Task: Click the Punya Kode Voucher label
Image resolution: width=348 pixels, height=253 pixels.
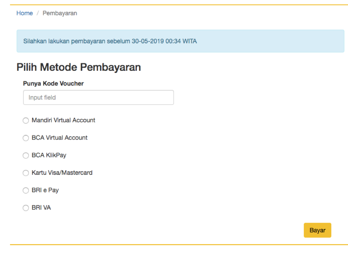Action: [x=53, y=84]
